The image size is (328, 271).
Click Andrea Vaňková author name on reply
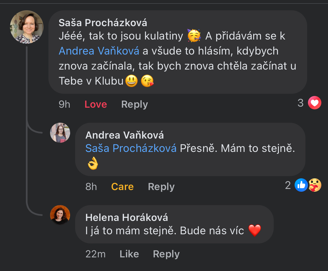click(125, 135)
